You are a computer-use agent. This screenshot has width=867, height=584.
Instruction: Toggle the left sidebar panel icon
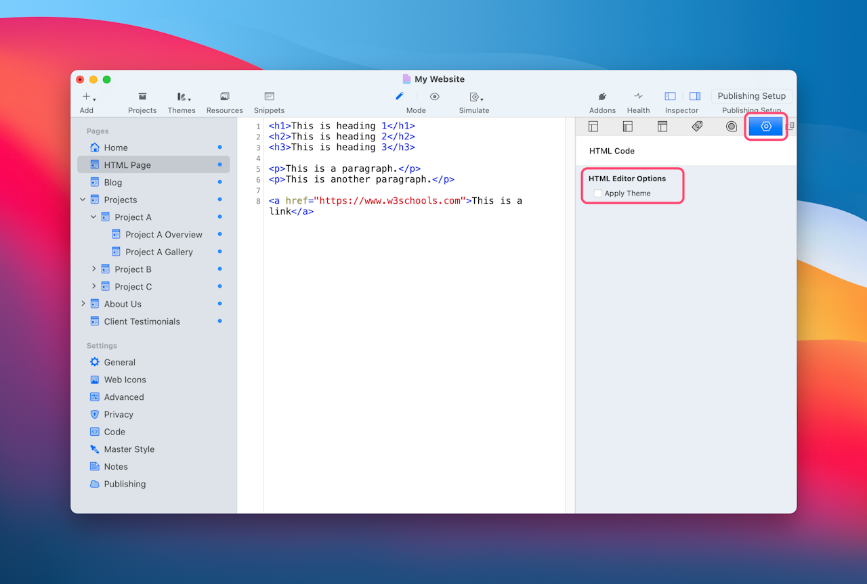(670, 96)
